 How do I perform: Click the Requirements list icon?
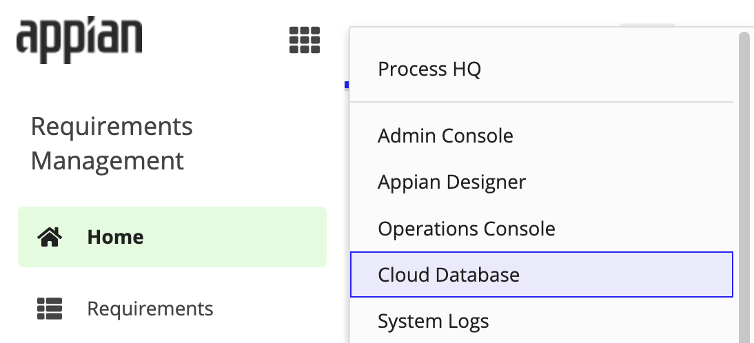(x=50, y=309)
